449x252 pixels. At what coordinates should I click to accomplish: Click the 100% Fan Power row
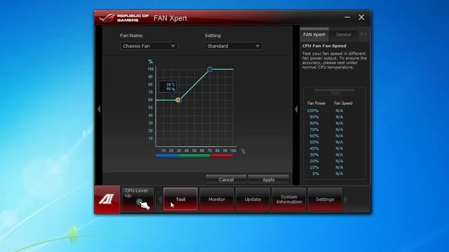326,111
